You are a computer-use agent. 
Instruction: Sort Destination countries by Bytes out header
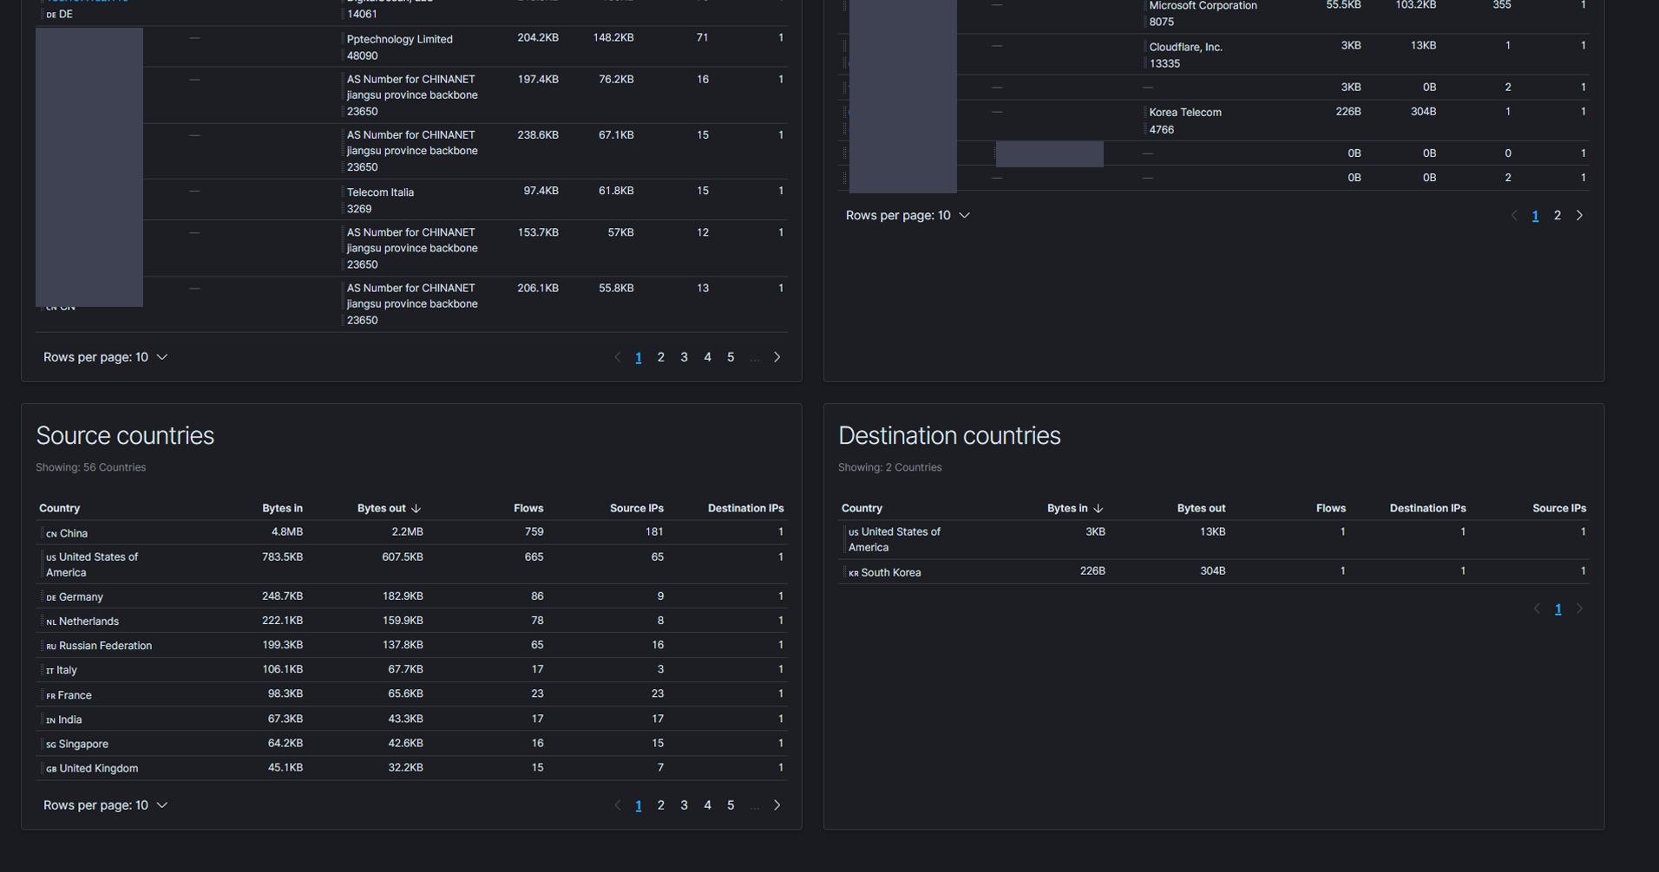tap(1201, 509)
